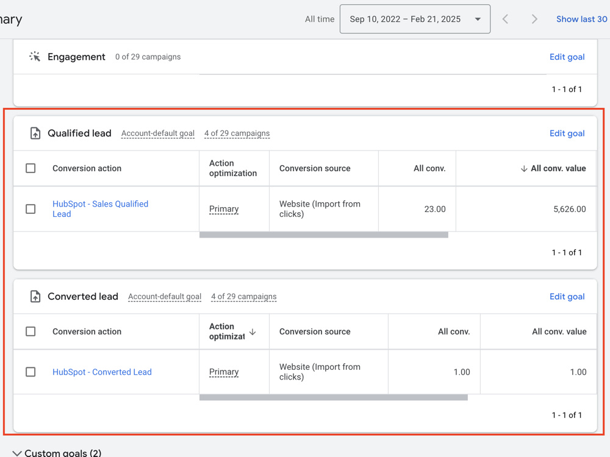Click the Qualified lead document icon
The image size is (610, 457).
[x=35, y=133]
